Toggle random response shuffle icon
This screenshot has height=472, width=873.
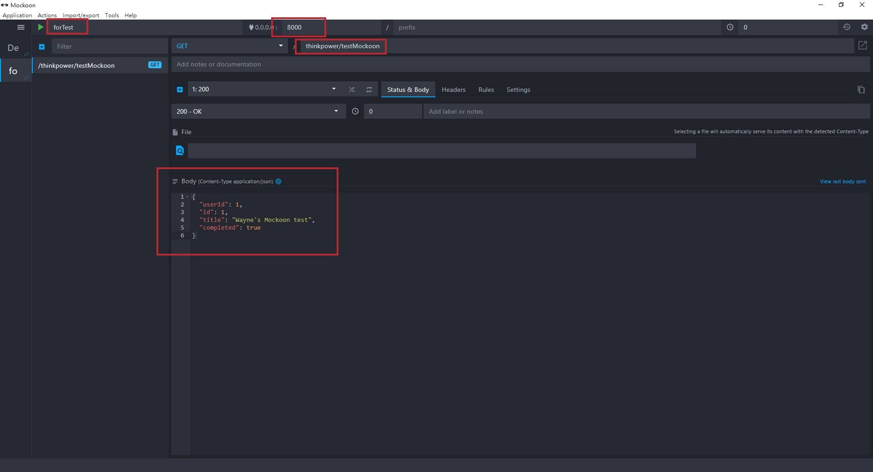(352, 90)
